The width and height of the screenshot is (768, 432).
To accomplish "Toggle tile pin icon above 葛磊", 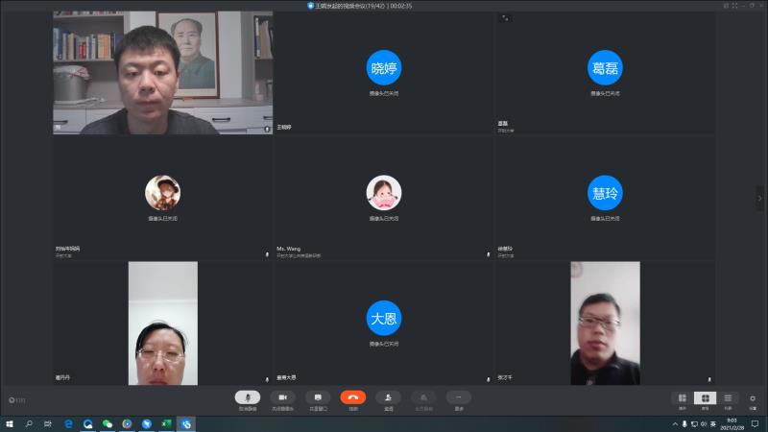I will 506,18.
